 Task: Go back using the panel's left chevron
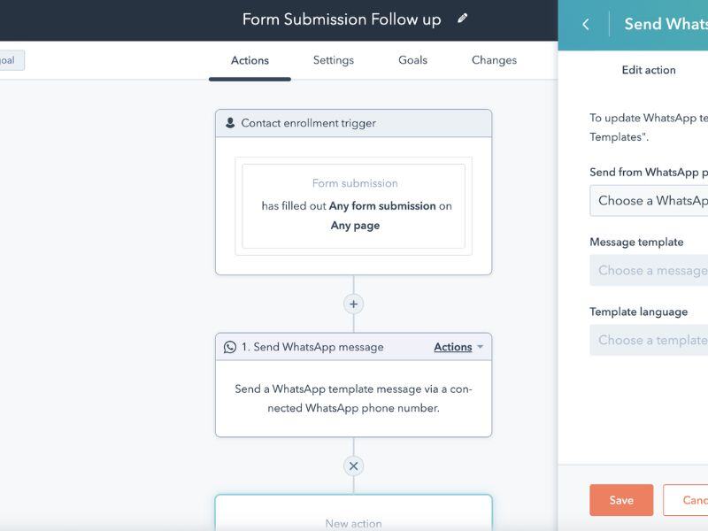[586, 25]
